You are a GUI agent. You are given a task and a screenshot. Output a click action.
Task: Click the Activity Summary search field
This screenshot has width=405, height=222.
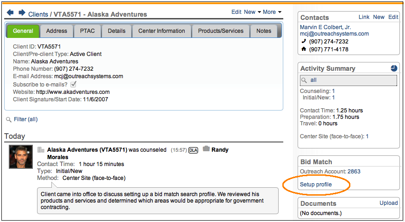[x=349, y=80]
